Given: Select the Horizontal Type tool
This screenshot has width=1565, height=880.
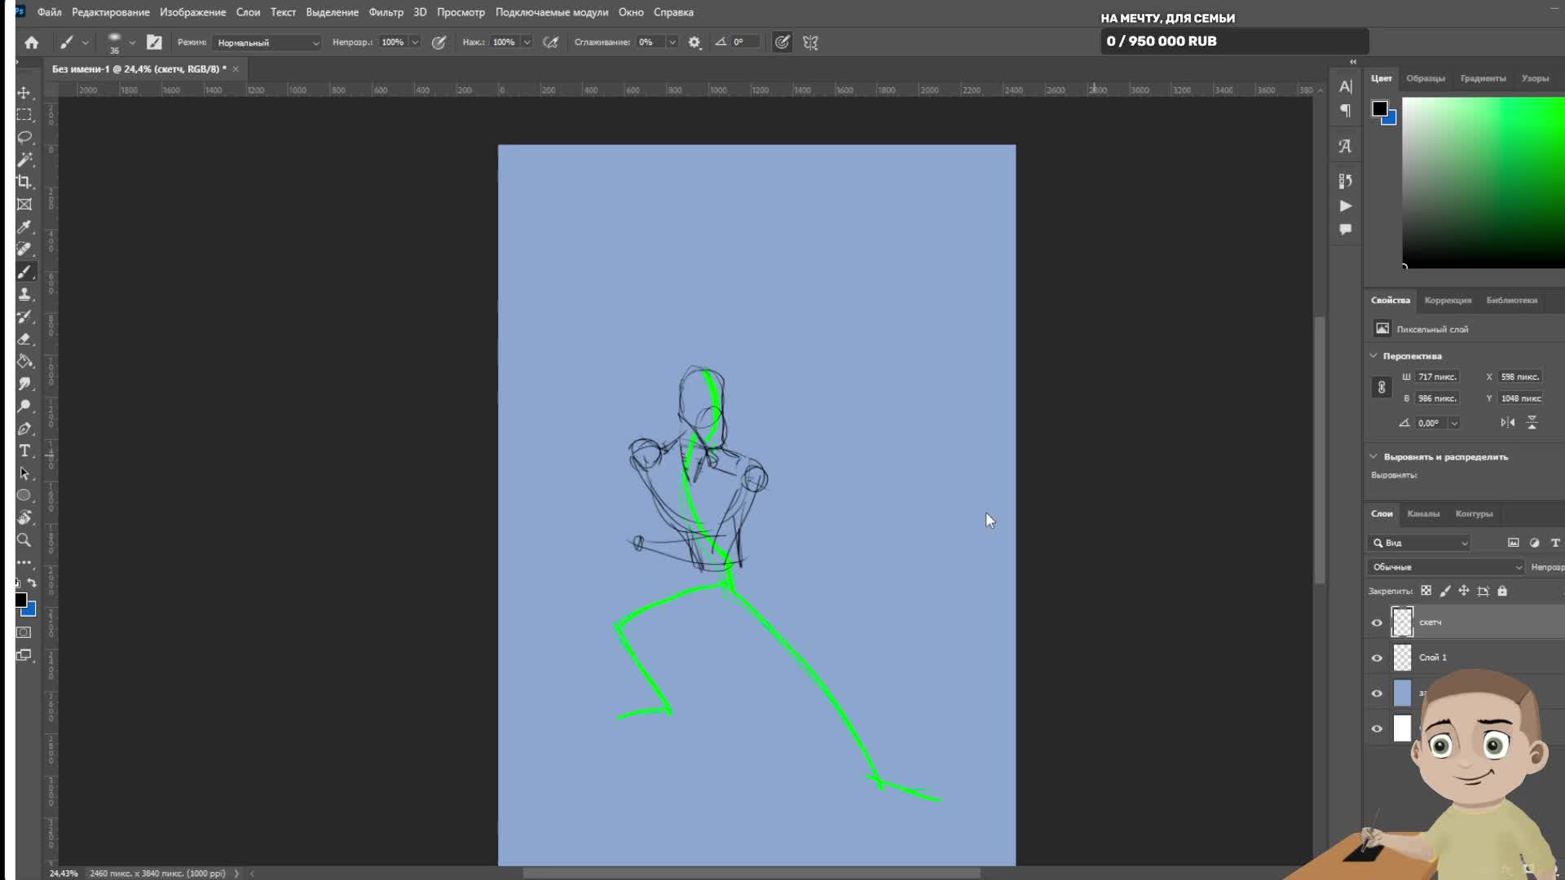Looking at the screenshot, I should pos(24,451).
